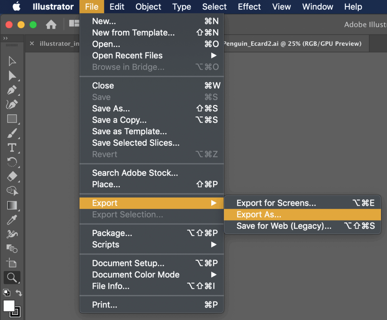387x320 pixels.
Task: Open the Object menu
Action: pyautogui.click(x=148, y=7)
